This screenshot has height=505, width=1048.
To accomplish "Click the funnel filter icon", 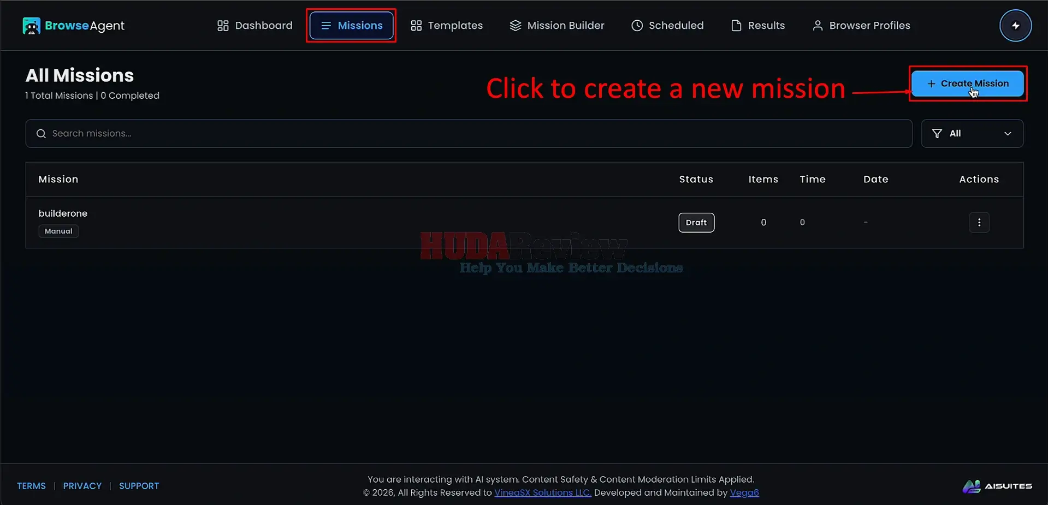I will click(937, 134).
